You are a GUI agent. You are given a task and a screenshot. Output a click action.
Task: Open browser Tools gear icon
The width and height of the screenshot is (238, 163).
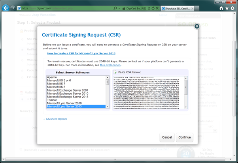tap(233, 8)
